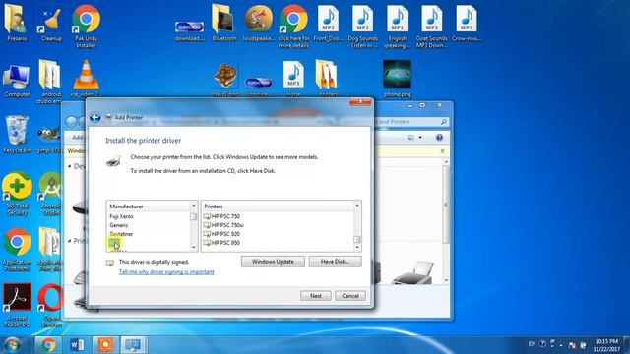This screenshot has height=354, width=630.
Task: Select the Front_Doo MP3 file
Action: click(x=328, y=22)
